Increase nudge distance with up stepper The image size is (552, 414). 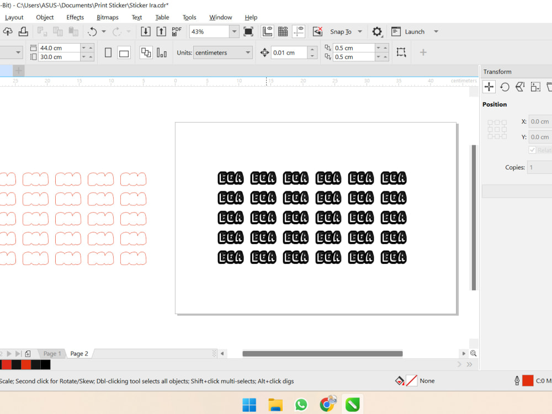(x=312, y=50)
